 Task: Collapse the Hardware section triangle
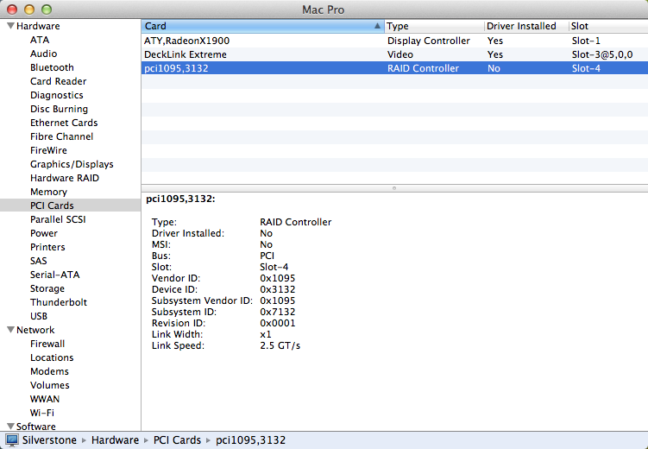(10, 26)
